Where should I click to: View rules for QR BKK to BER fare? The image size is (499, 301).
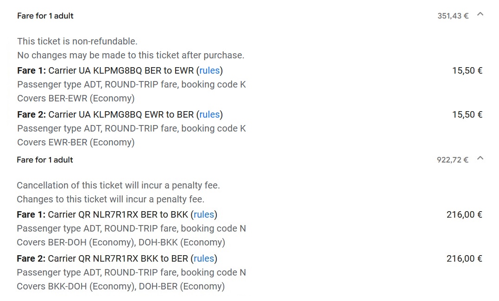tap(204, 259)
